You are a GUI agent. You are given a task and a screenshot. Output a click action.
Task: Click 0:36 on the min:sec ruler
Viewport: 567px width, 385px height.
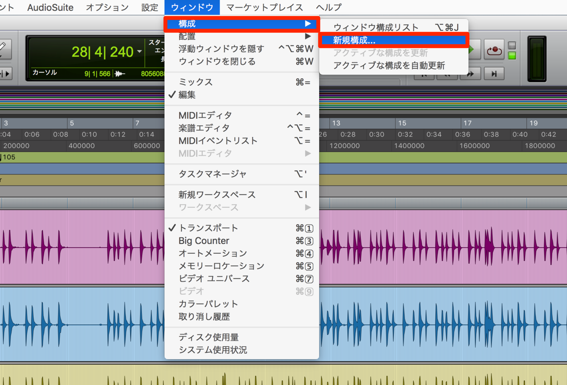point(463,134)
